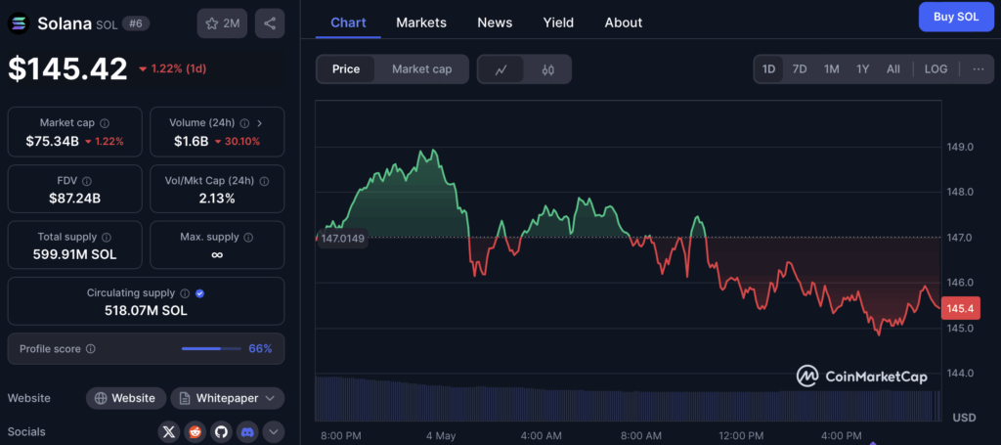Toggle LOG scale on chart

coord(936,69)
